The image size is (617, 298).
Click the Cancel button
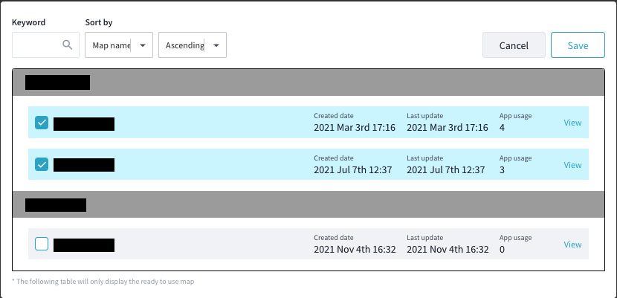[x=514, y=45]
